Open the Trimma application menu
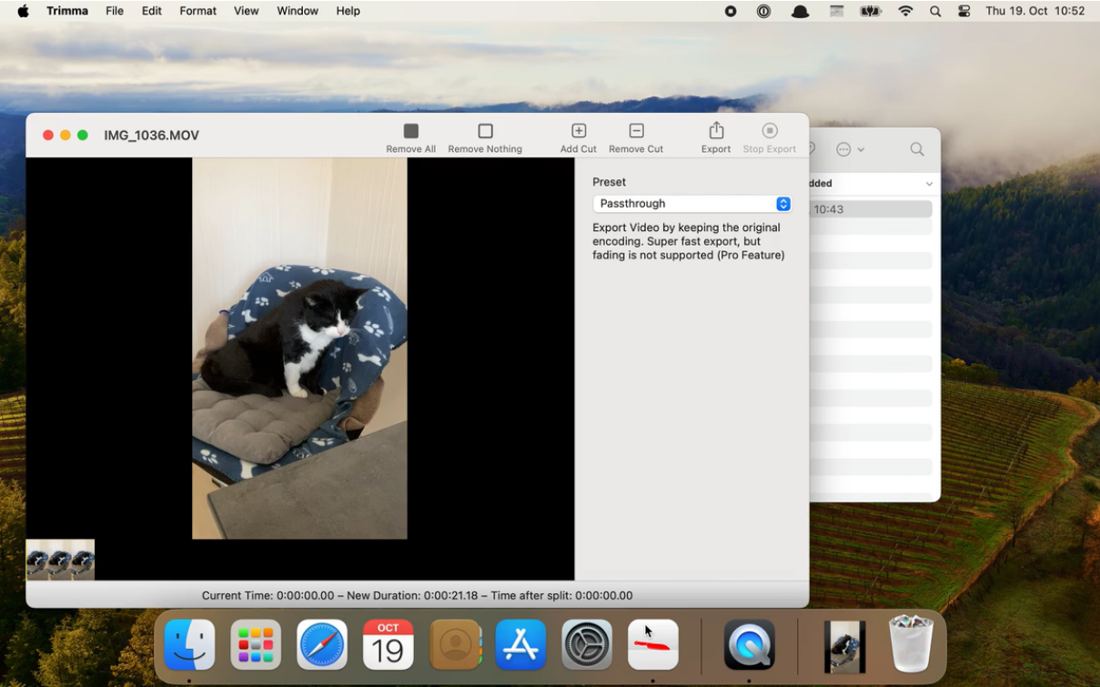Viewport: 1100px width, 687px height. (x=67, y=11)
